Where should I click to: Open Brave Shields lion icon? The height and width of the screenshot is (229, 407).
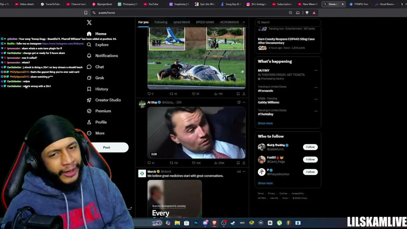coord(307,13)
